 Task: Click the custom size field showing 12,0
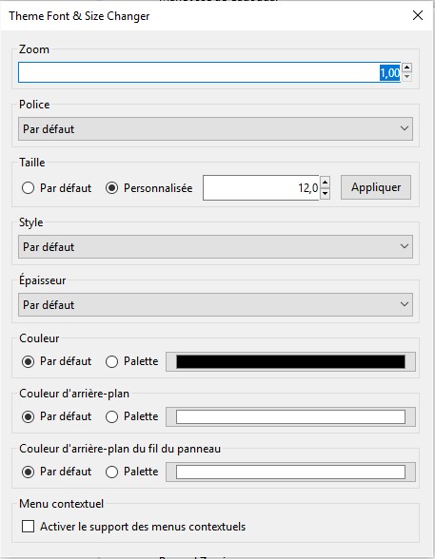[261, 187]
